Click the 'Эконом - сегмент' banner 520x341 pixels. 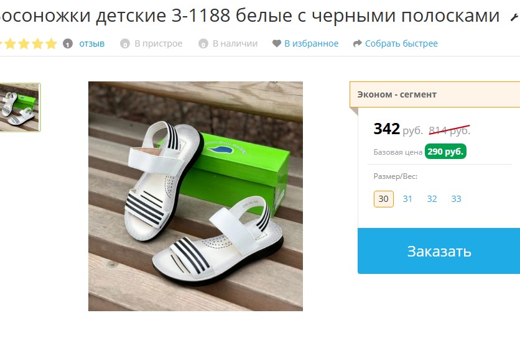coord(435,94)
